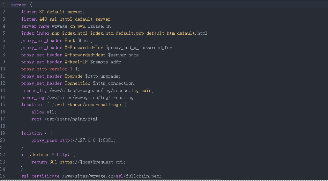Click the 'Upgrade $http_upgrade' header line
This screenshot has width=328, height=181.
click(93, 76)
